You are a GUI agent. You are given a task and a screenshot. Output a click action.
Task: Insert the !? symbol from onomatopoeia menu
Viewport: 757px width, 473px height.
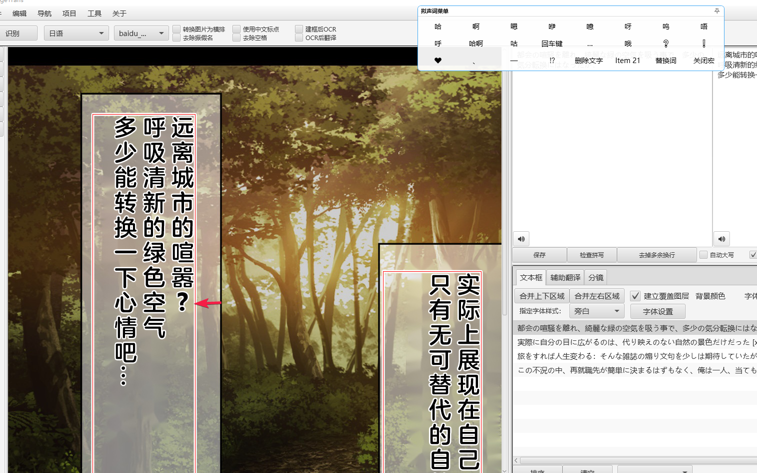click(x=552, y=61)
